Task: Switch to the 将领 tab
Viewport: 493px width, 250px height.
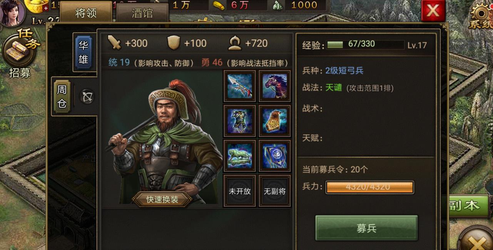Action: (x=86, y=13)
